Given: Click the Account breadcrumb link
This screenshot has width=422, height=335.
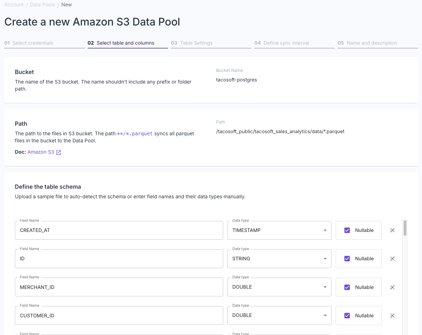Looking at the screenshot, I should (14, 5).
